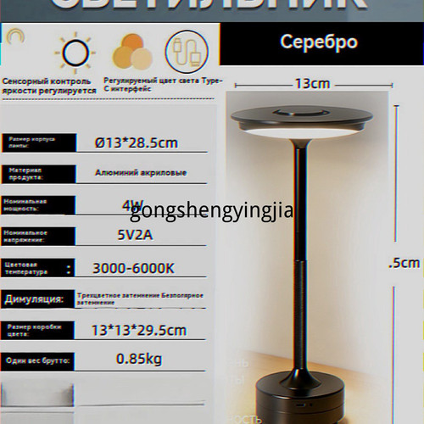The height and width of the screenshot is (424, 424).
Task: Click the 0.85kg gross weight value
Action: (139, 359)
